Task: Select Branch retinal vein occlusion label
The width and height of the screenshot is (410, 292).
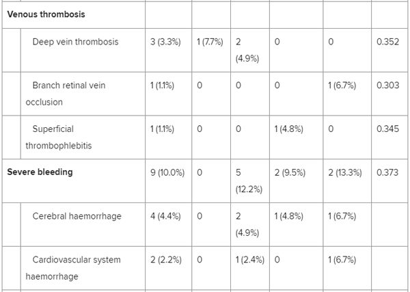Action: click(x=68, y=94)
